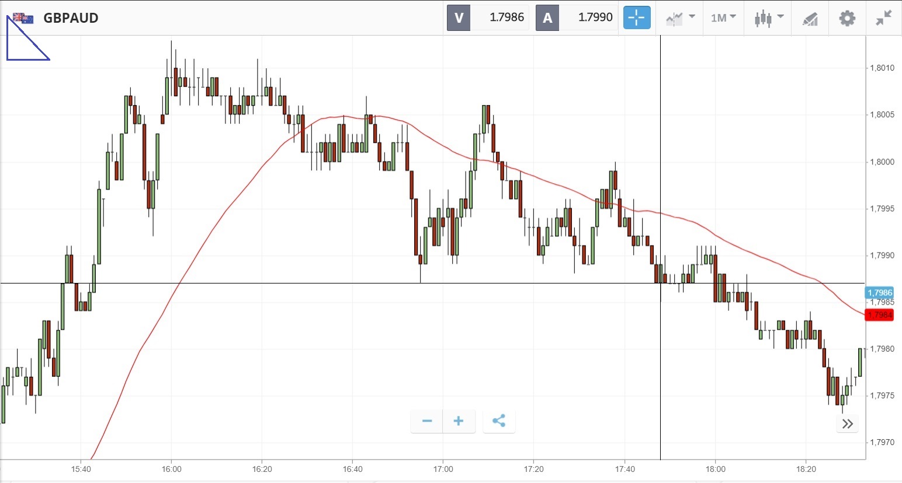Click the 17:20 time axis label
Screen dimensions: 902x483
534,469
